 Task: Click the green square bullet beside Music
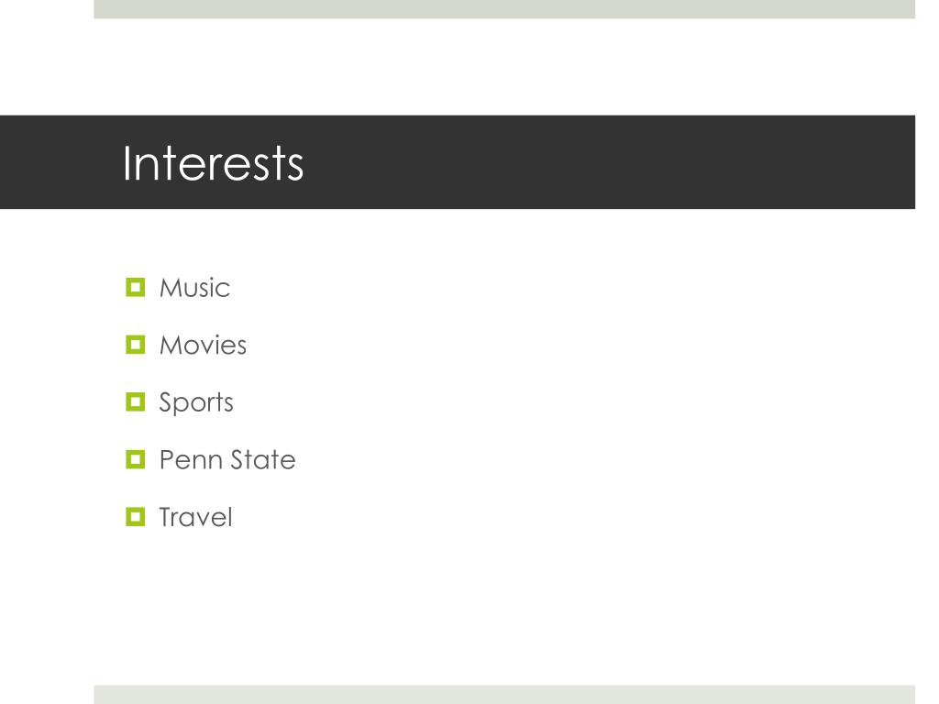[x=136, y=287]
